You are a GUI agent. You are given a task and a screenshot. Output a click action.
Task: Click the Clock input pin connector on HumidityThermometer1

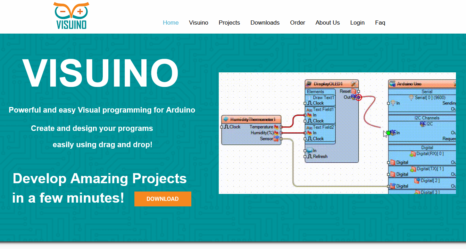pos(223,127)
